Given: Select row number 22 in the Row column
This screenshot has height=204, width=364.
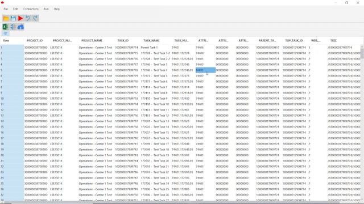Looking at the screenshot, I should 12,167.
